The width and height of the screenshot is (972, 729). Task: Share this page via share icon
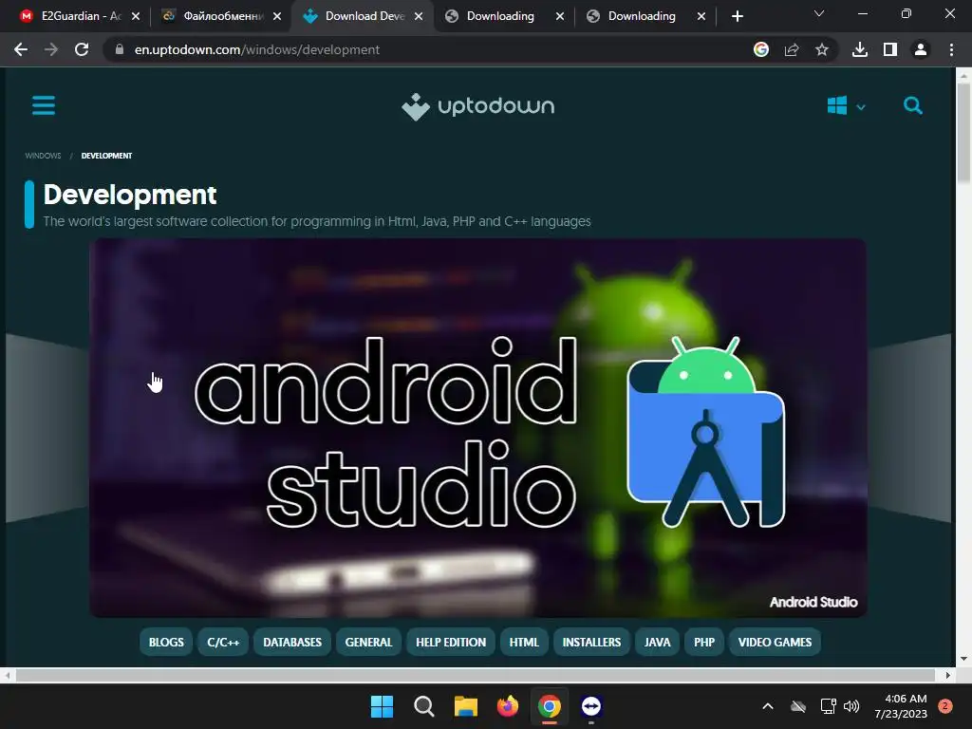pyautogui.click(x=792, y=49)
